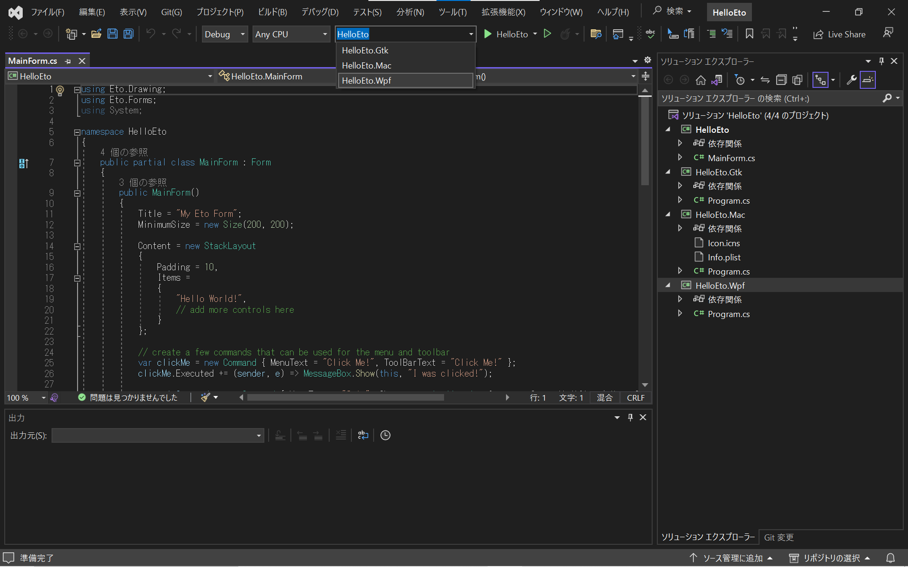Click the Home icon in Solution Explorer
The width and height of the screenshot is (908, 567).
[701, 80]
